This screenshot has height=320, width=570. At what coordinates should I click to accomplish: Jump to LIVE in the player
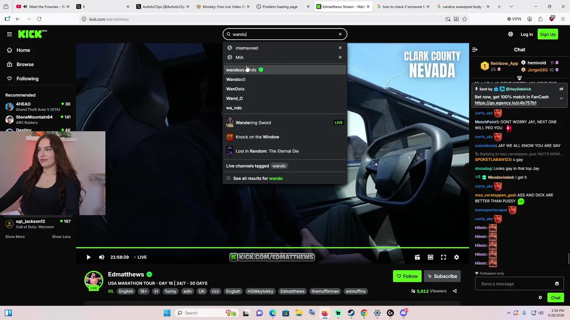click(x=140, y=257)
